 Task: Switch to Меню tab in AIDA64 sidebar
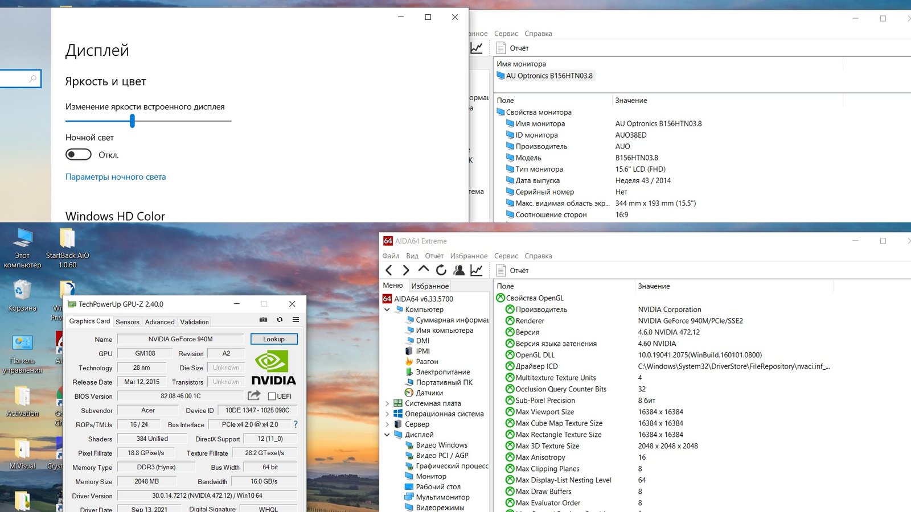click(x=393, y=286)
